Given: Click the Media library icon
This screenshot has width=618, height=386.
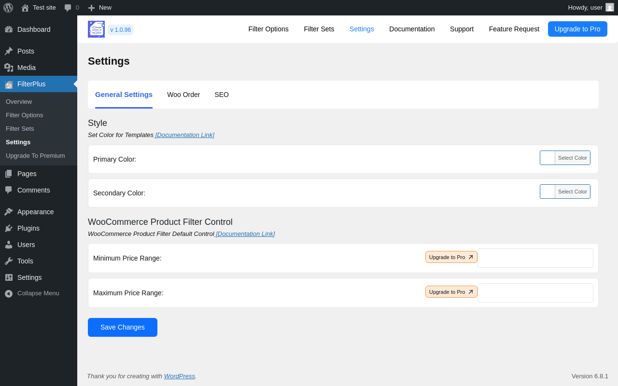Looking at the screenshot, I should [x=9, y=68].
